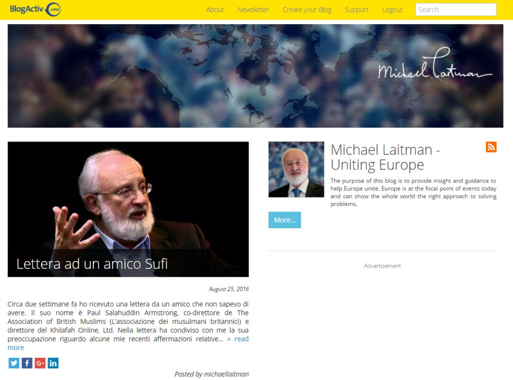Share the post on Twitter

pyautogui.click(x=14, y=363)
